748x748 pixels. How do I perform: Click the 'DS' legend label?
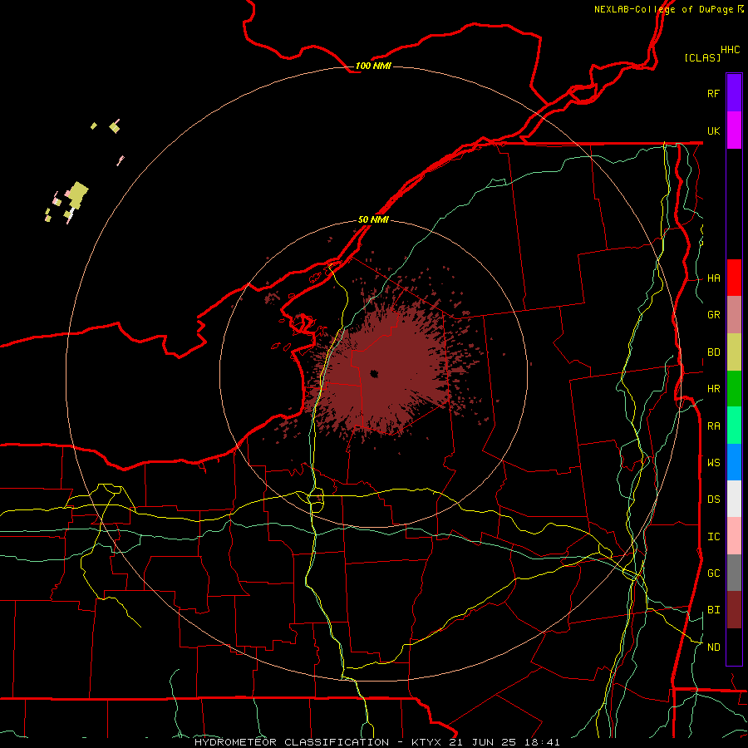tap(713, 499)
